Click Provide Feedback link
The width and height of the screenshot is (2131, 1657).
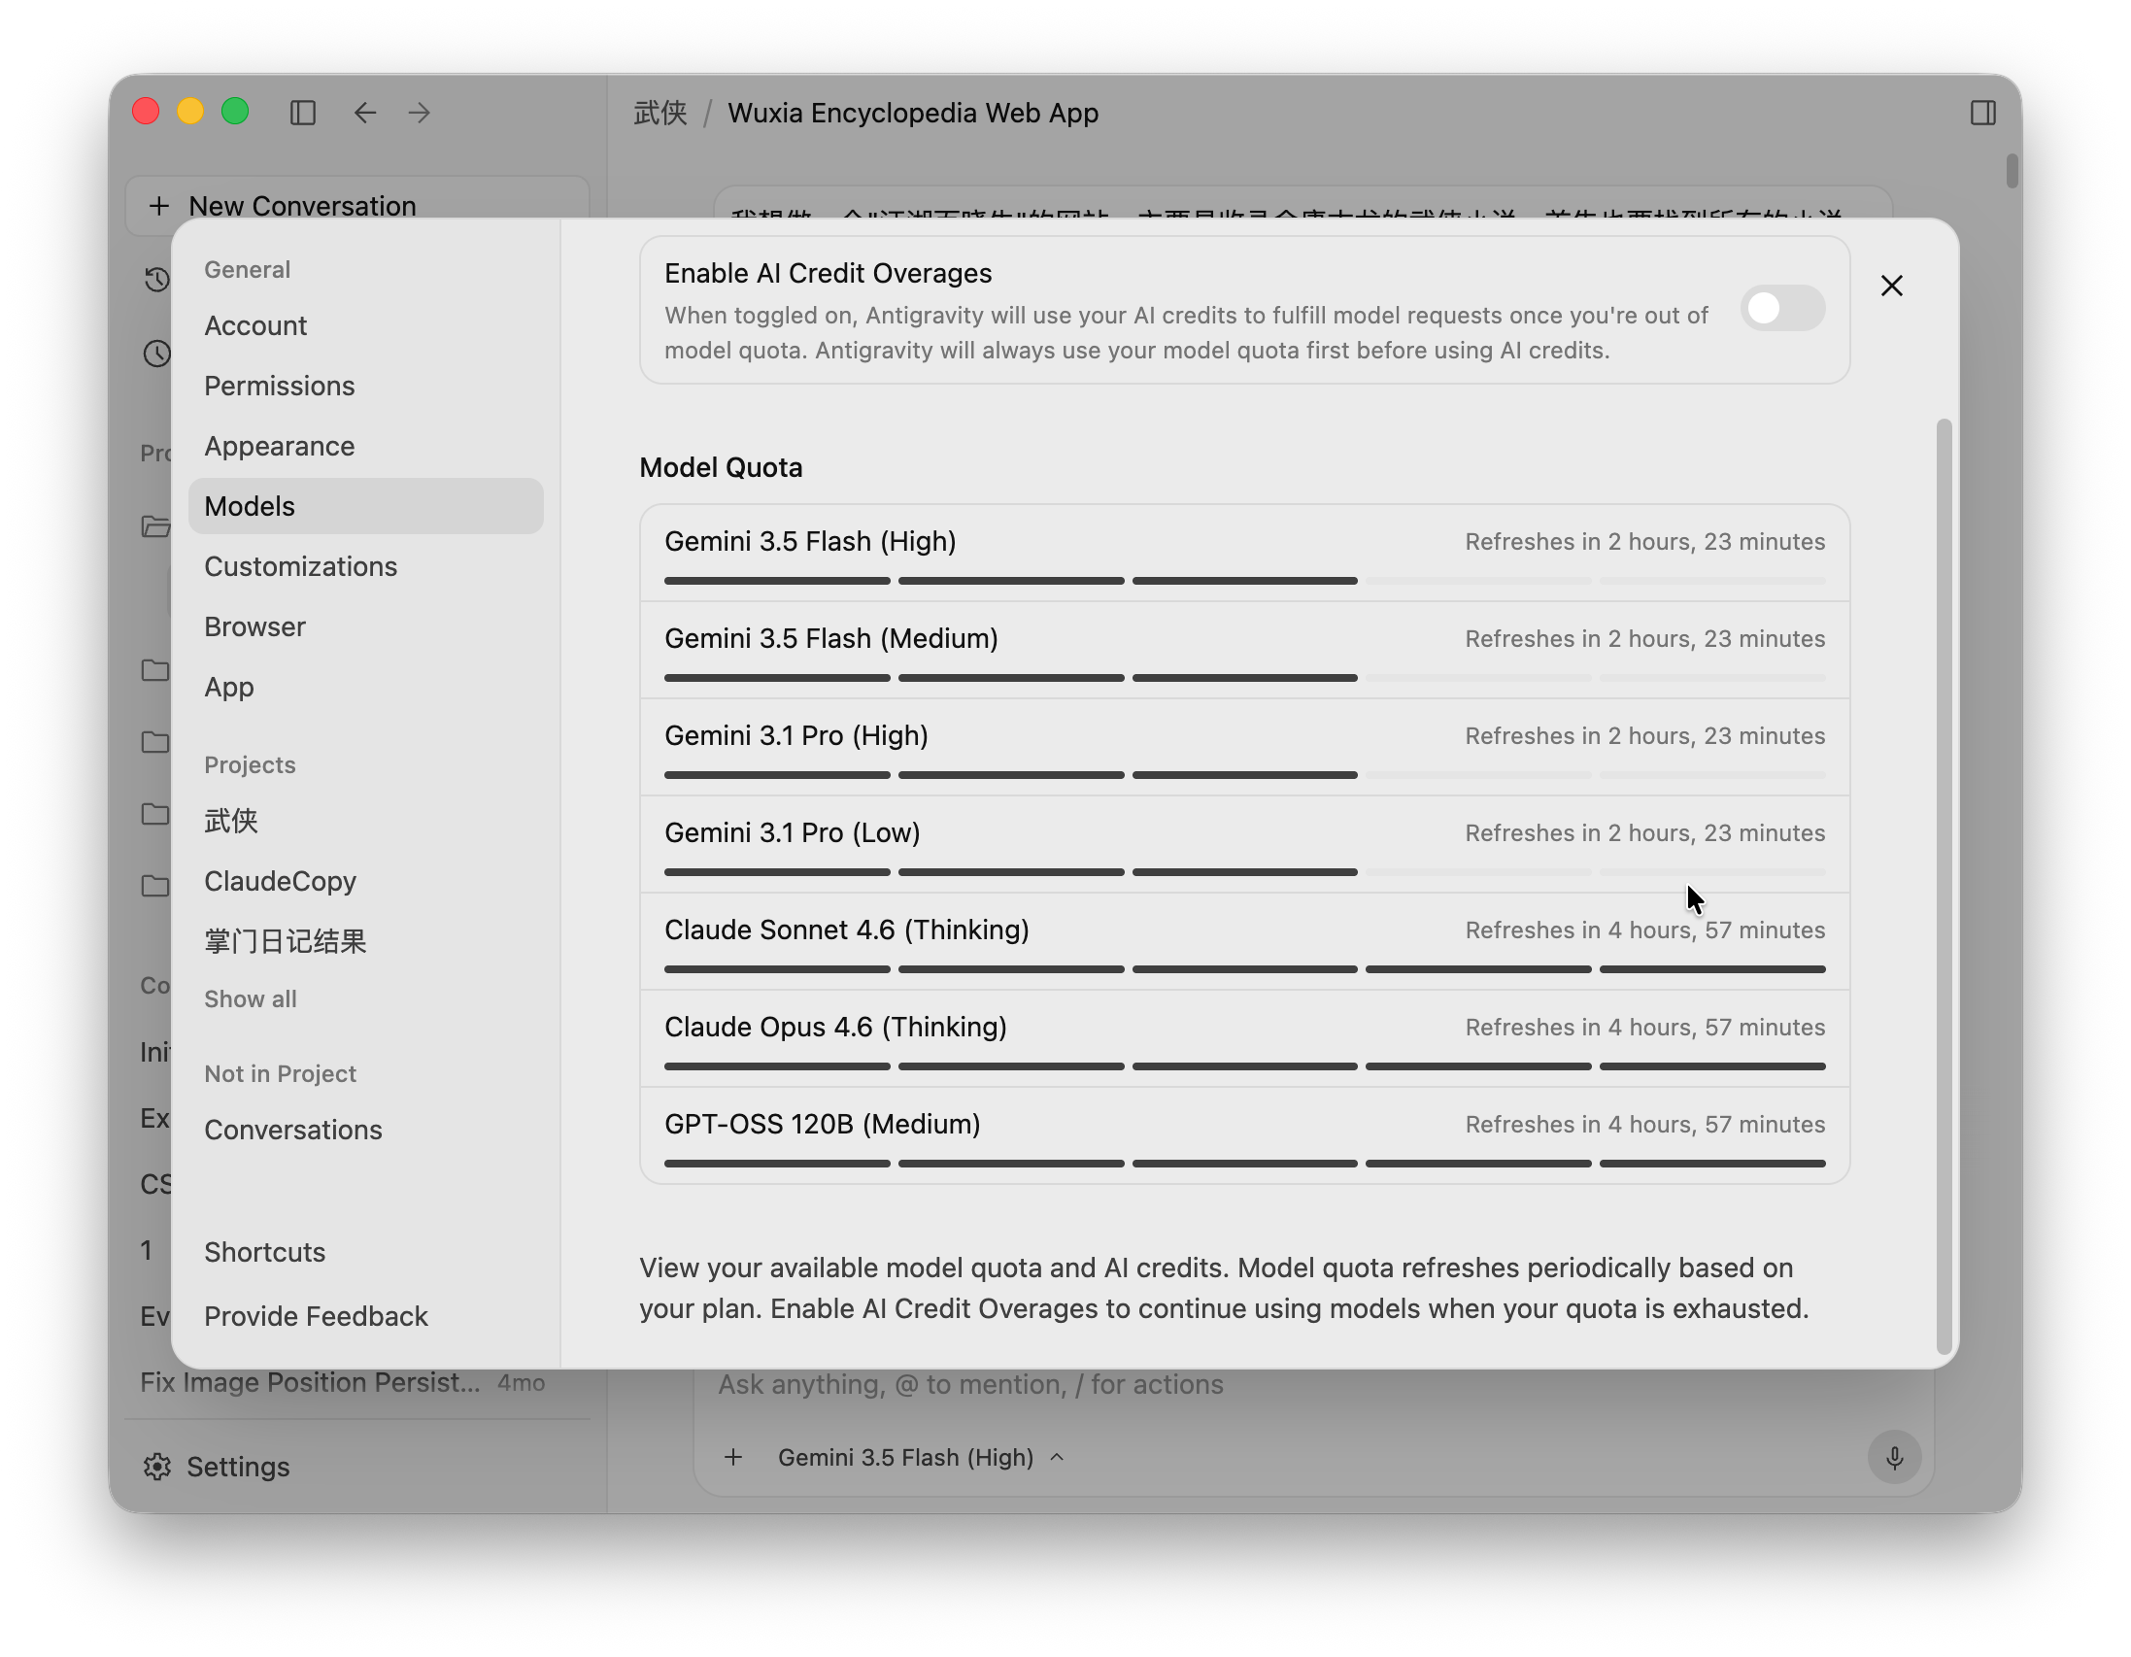point(316,1316)
